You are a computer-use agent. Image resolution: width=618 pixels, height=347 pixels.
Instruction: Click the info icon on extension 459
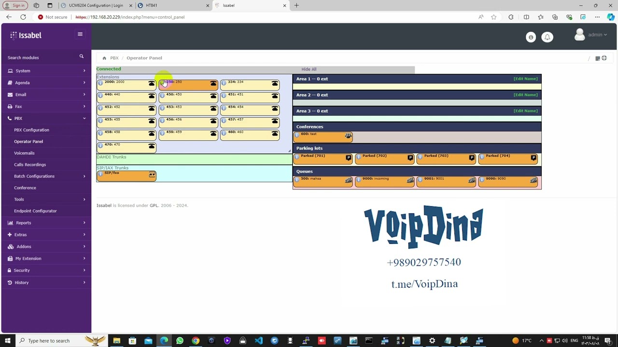[x=162, y=133]
